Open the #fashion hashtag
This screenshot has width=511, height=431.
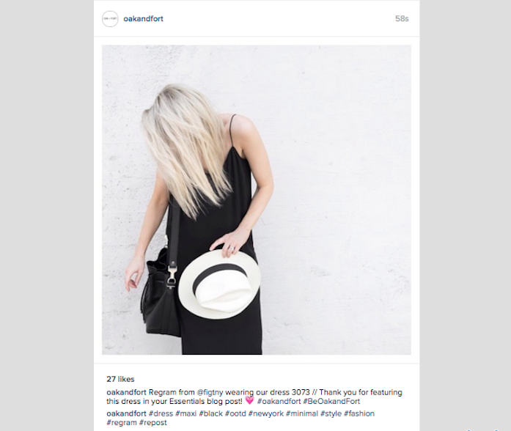(359, 413)
